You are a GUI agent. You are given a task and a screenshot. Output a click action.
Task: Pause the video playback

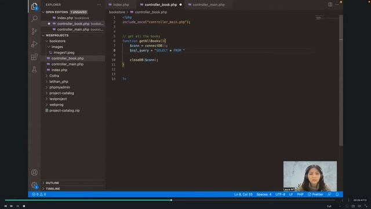tap(18, 206)
